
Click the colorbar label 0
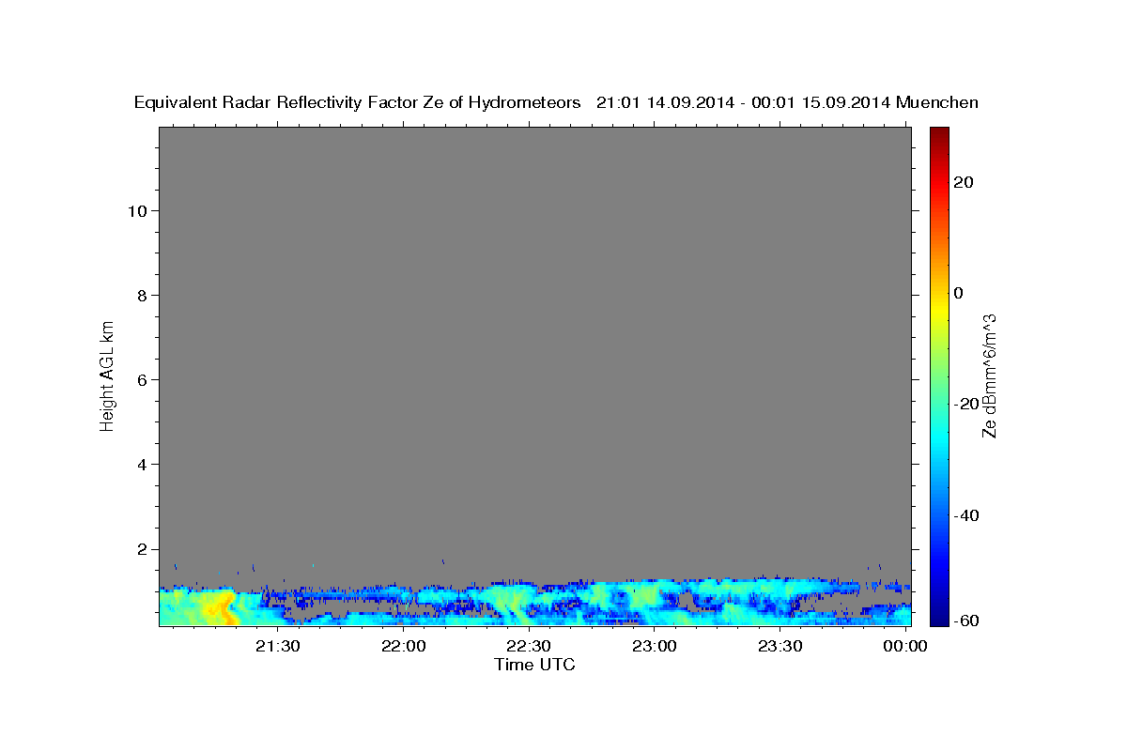coord(959,293)
